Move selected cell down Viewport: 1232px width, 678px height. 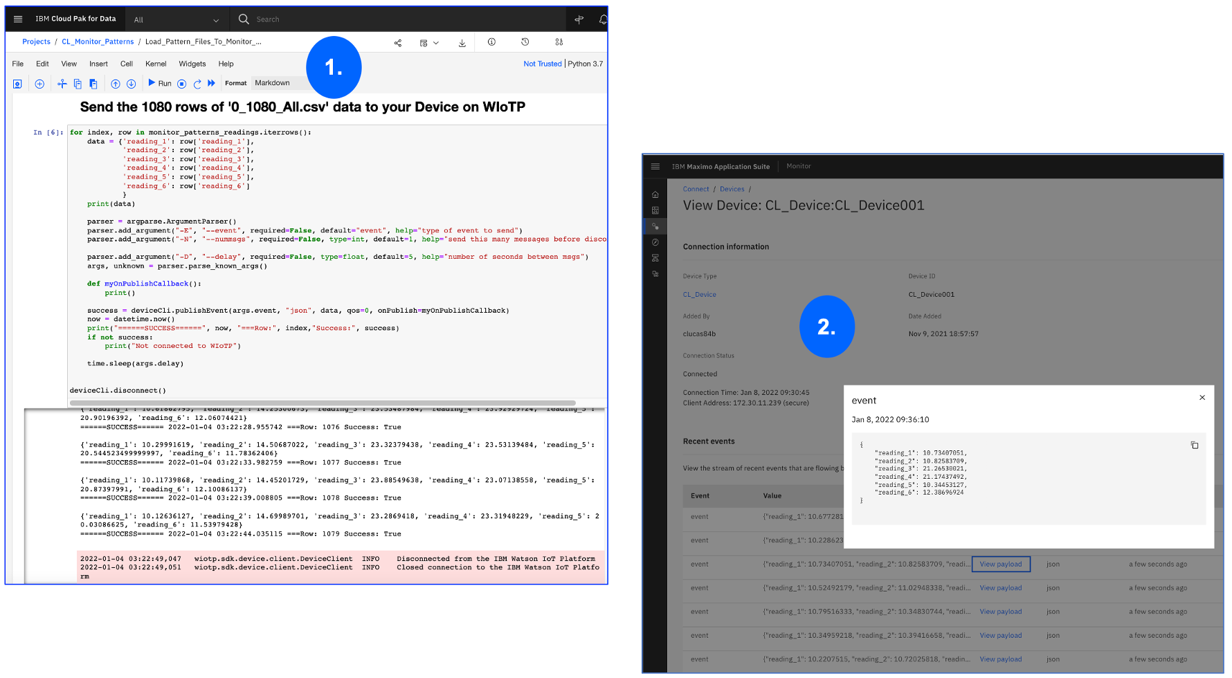click(x=131, y=84)
